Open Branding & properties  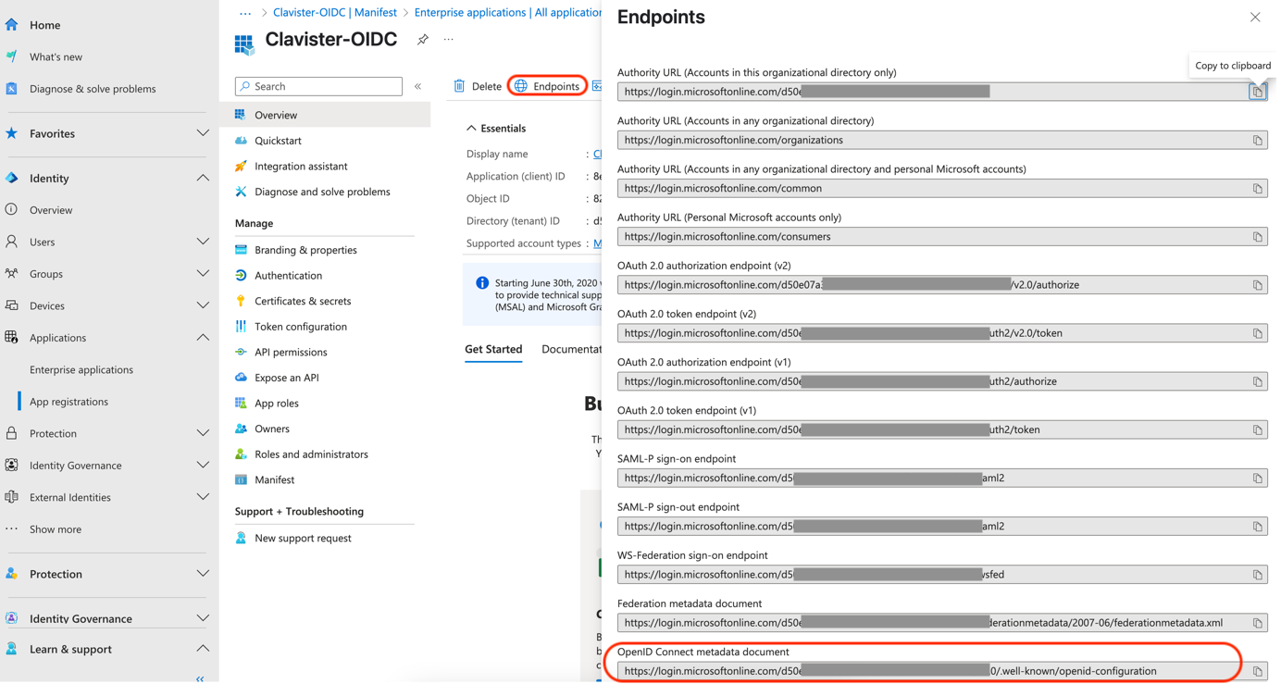(x=305, y=250)
